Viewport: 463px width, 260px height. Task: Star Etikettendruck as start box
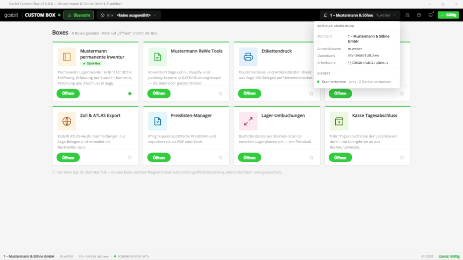(x=311, y=93)
